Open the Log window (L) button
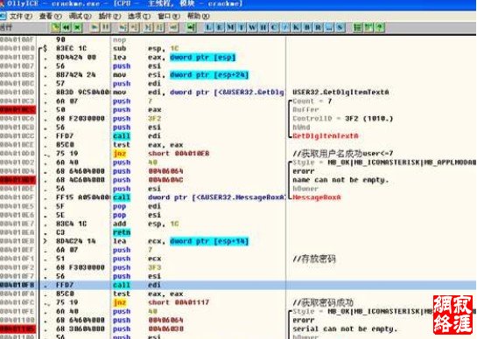 208,28
